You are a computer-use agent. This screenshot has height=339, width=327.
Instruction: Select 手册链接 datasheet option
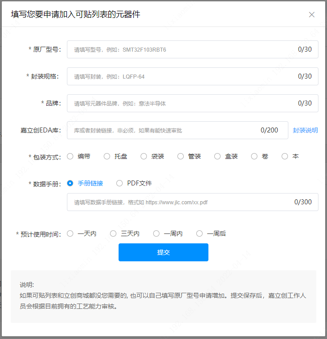point(70,183)
